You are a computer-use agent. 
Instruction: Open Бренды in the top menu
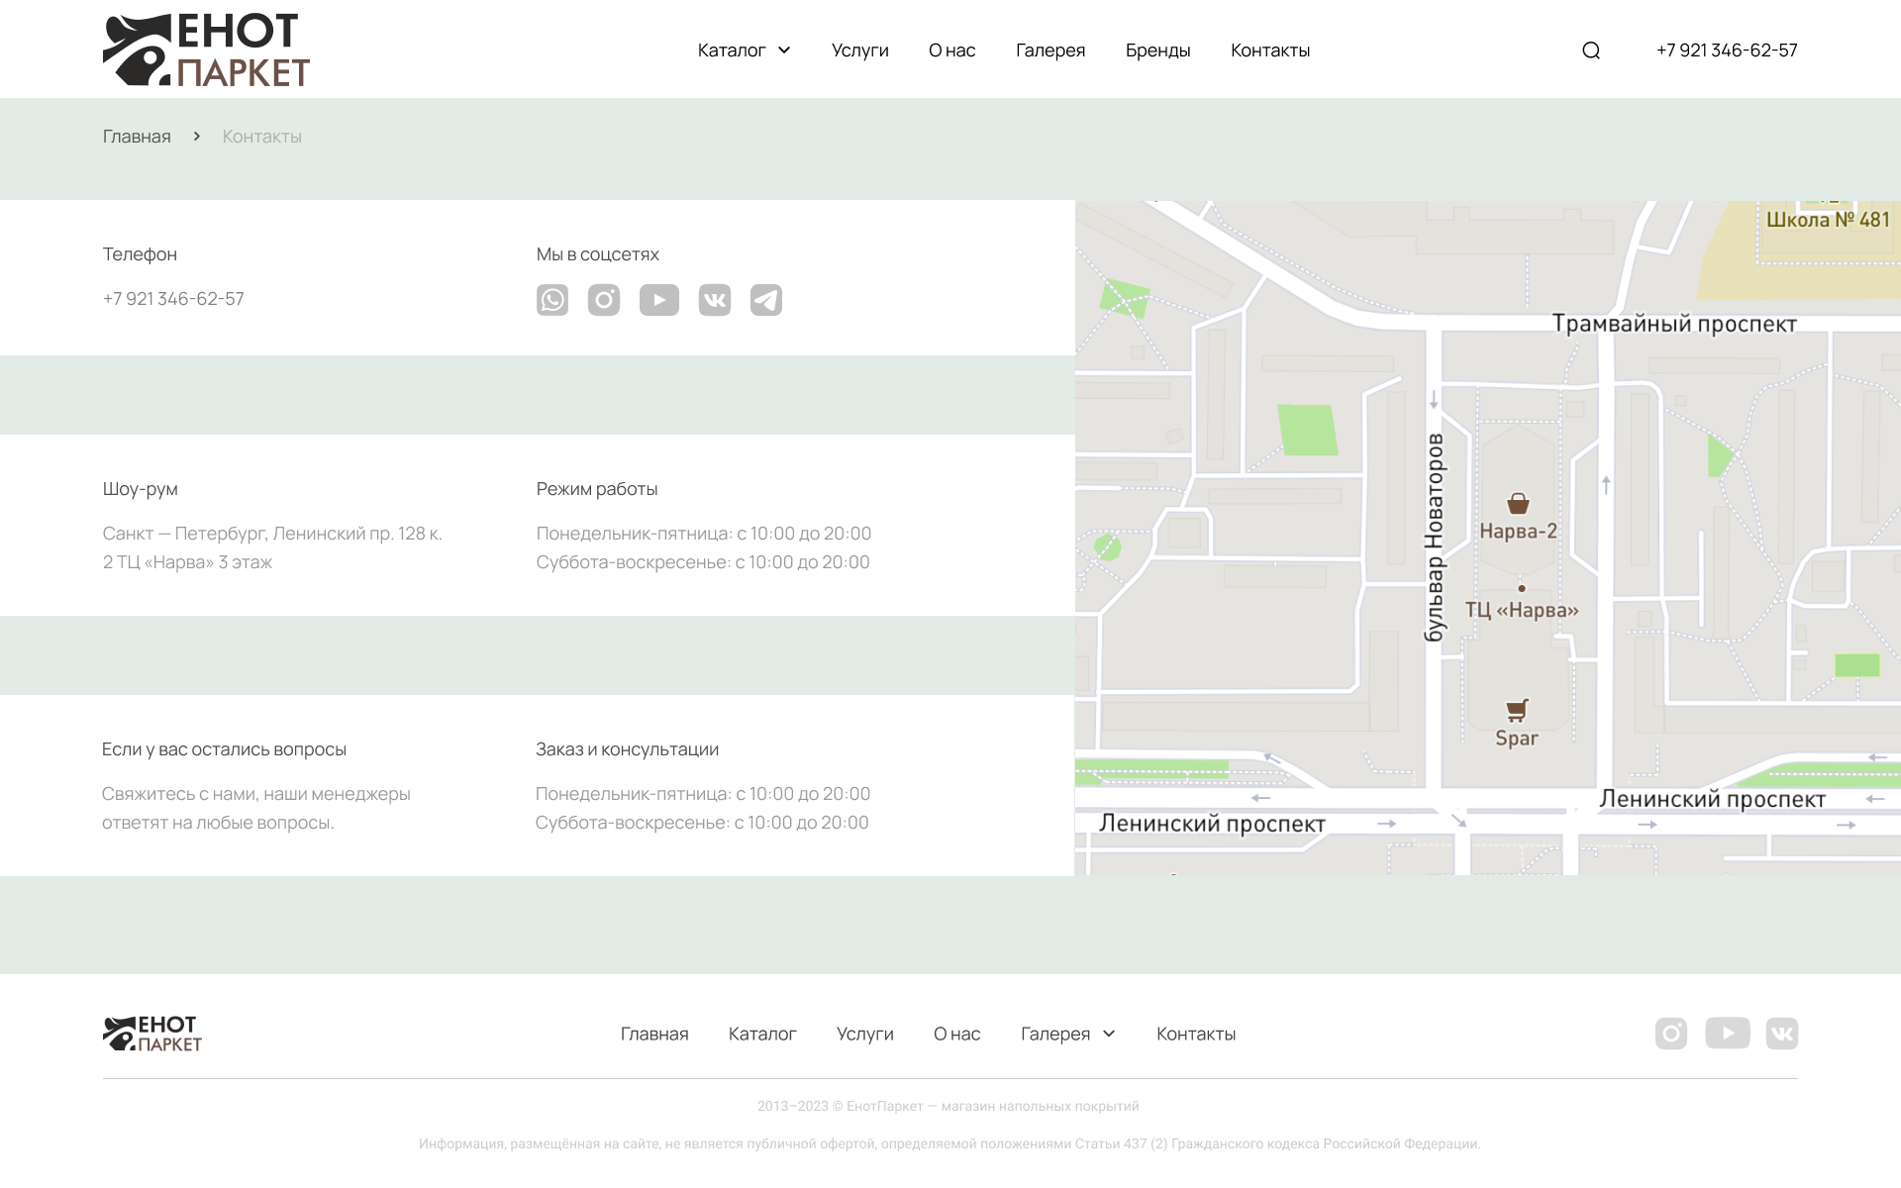click(x=1157, y=50)
